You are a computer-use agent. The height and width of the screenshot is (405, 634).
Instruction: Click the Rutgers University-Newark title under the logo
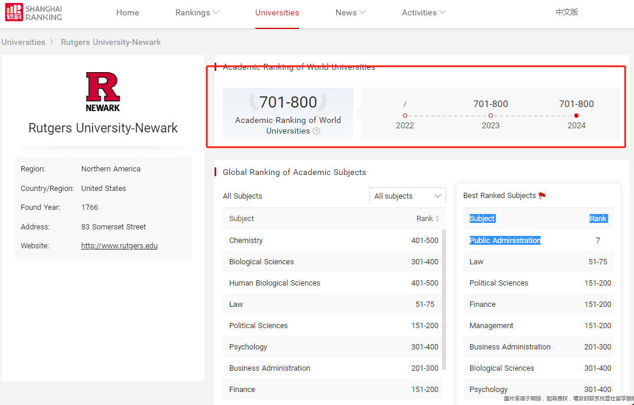point(103,128)
